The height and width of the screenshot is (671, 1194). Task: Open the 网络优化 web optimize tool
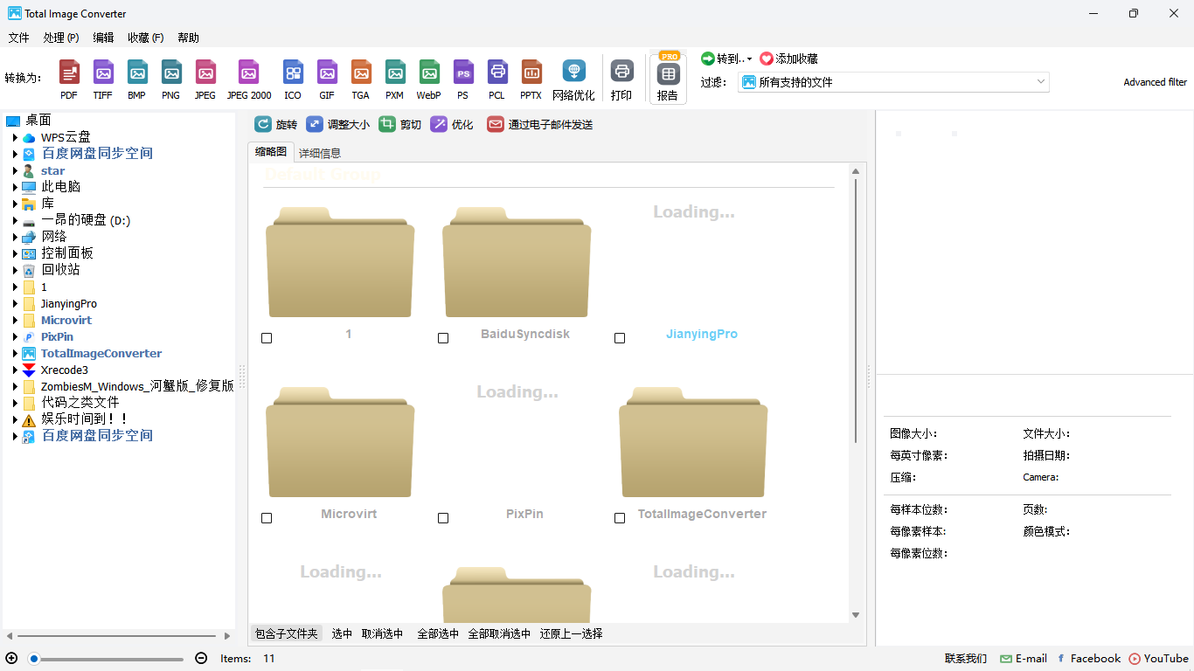coord(573,80)
